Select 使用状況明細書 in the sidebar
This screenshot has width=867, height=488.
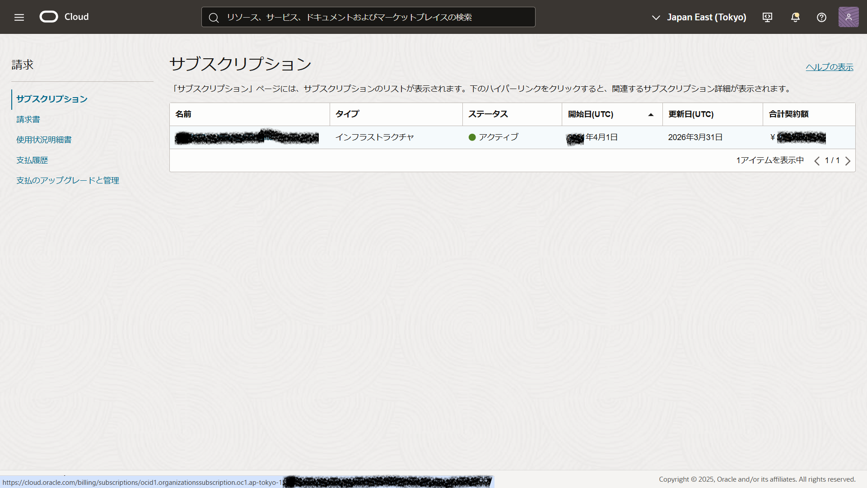[x=44, y=140]
